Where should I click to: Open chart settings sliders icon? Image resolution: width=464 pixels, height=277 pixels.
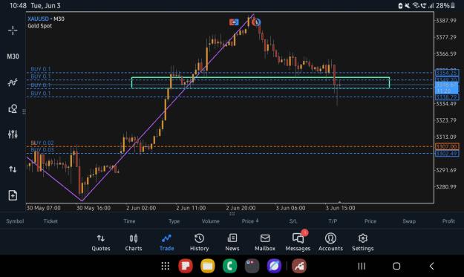[x=13, y=134]
